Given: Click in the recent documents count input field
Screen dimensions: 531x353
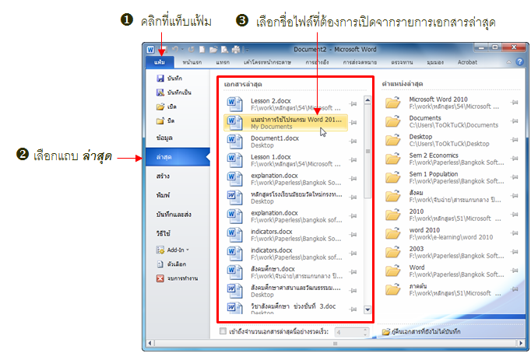Looking at the screenshot, I should [x=349, y=332].
